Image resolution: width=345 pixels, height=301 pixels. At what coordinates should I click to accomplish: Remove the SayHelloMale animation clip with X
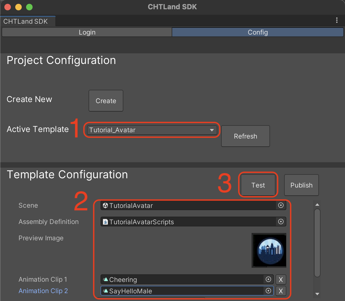click(281, 291)
